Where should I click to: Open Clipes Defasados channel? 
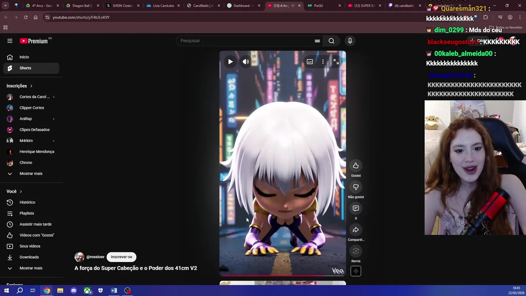click(31, 129)
